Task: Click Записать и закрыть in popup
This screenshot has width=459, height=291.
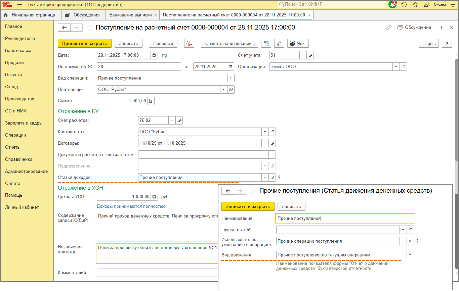Action: point(248,206)
